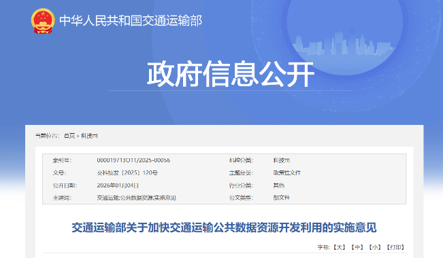
Task: Go to 首页 in breadcrumb
Action: pos(69,136)
